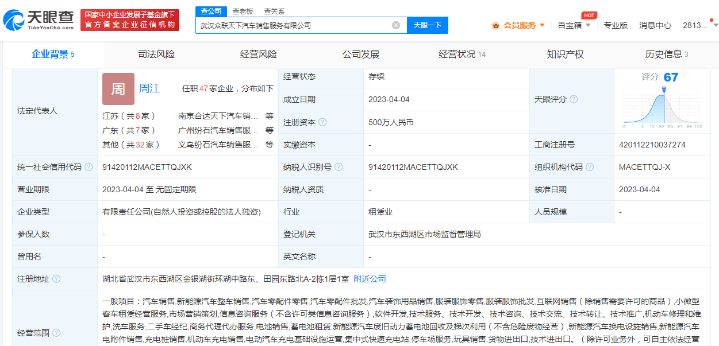
Task: Click the registered address text 湖北省武汉市东西湖区
Action: point(225,279)
